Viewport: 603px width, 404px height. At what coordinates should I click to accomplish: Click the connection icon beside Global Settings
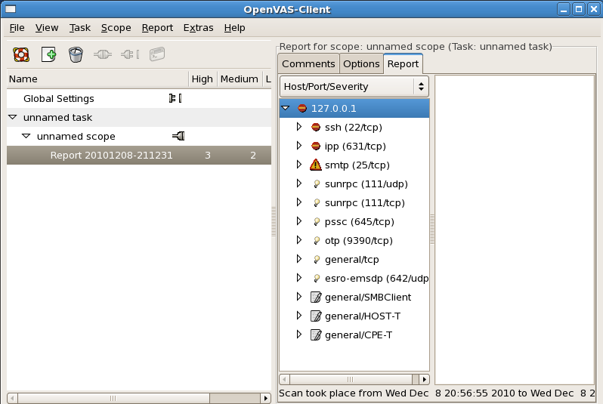click(x=175, y=98)
